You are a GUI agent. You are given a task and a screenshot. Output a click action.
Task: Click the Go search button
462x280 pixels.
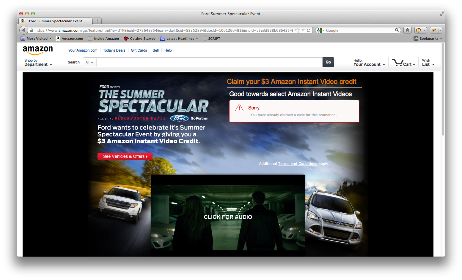pyautogui.click(x=328, y=62)
